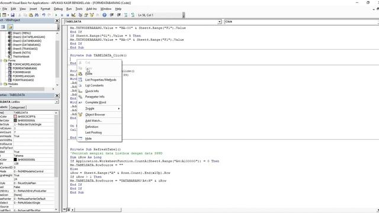Select FORMMEKANIK form in project tree

click(22, 72)
